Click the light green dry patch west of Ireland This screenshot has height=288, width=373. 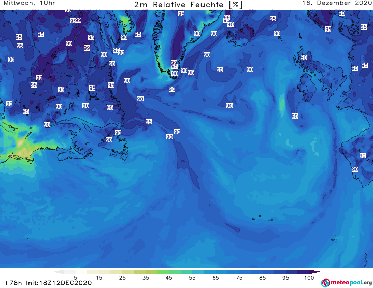[282, 104]
